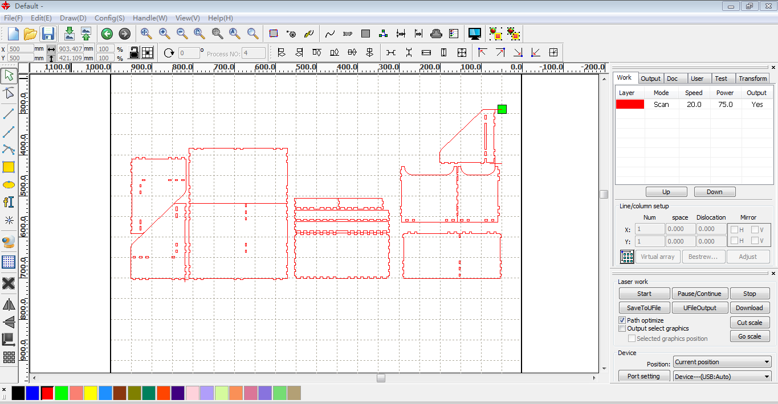Viewport: 778px width, 404px height.
Task: Open the Config(S) menu
Action: [109, 18]
